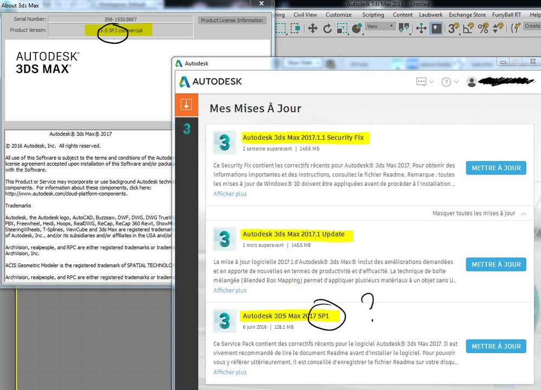The width and height of the screenshot is (541, 390).
Task: Click the Serial Number field
Action: (x=120, y=19)
